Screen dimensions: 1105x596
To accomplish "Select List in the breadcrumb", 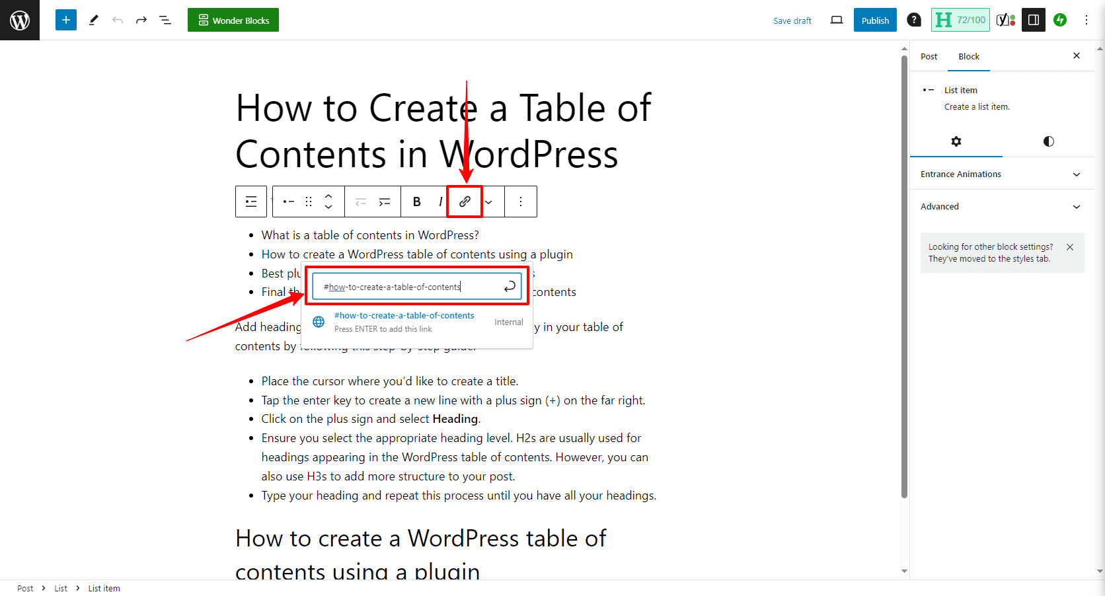I will (x=61, y=588).
